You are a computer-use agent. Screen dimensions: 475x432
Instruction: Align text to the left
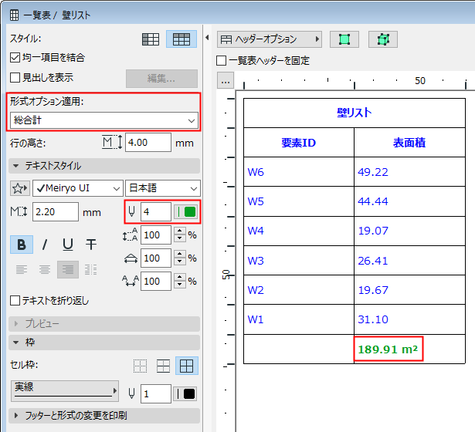point(22,269)
